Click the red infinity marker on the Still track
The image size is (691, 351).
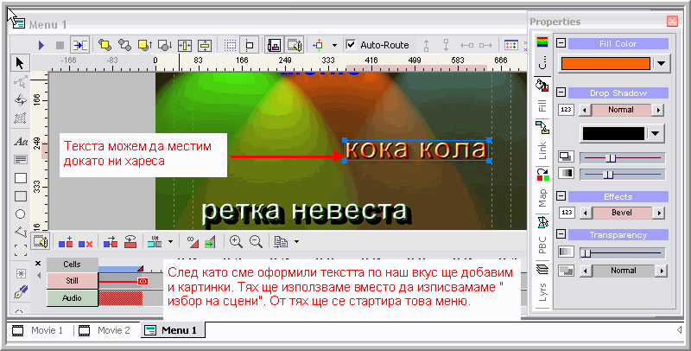tap(143, 281)
